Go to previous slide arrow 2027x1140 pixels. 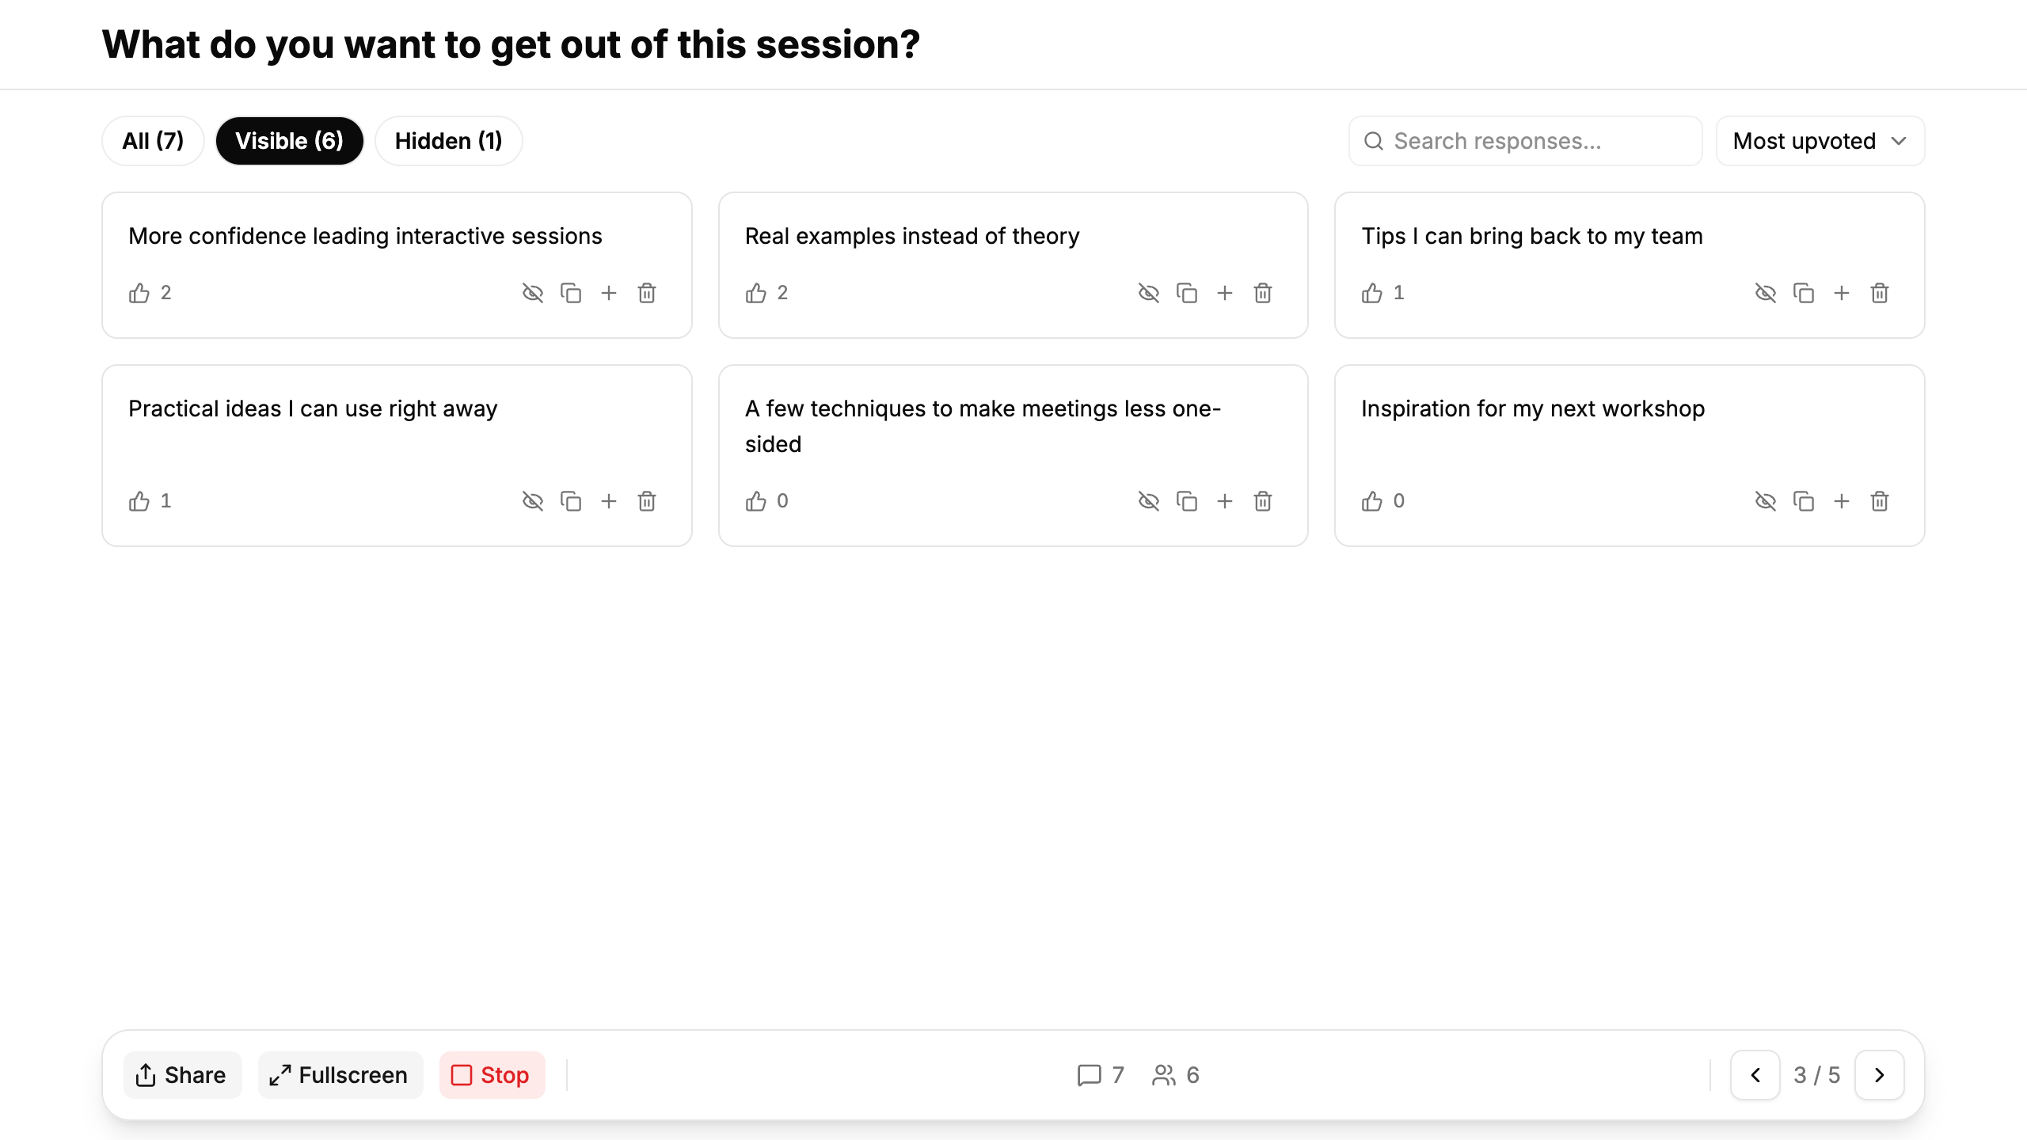[1755, 1075]
